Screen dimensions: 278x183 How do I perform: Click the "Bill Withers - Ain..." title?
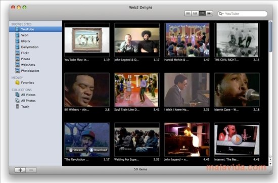(77, 110)
